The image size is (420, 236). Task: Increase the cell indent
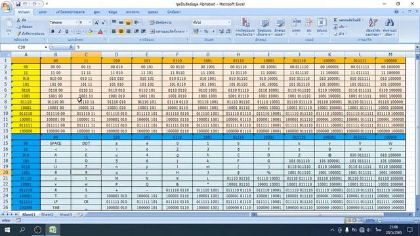coord(143,31)
